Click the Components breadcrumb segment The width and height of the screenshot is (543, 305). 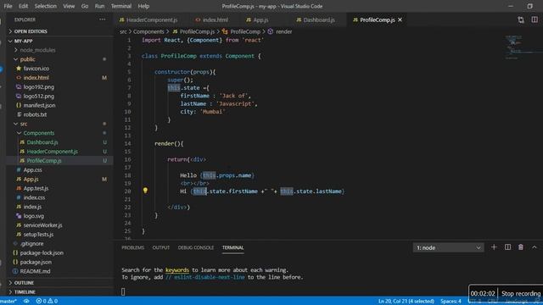tap(148, 31)
